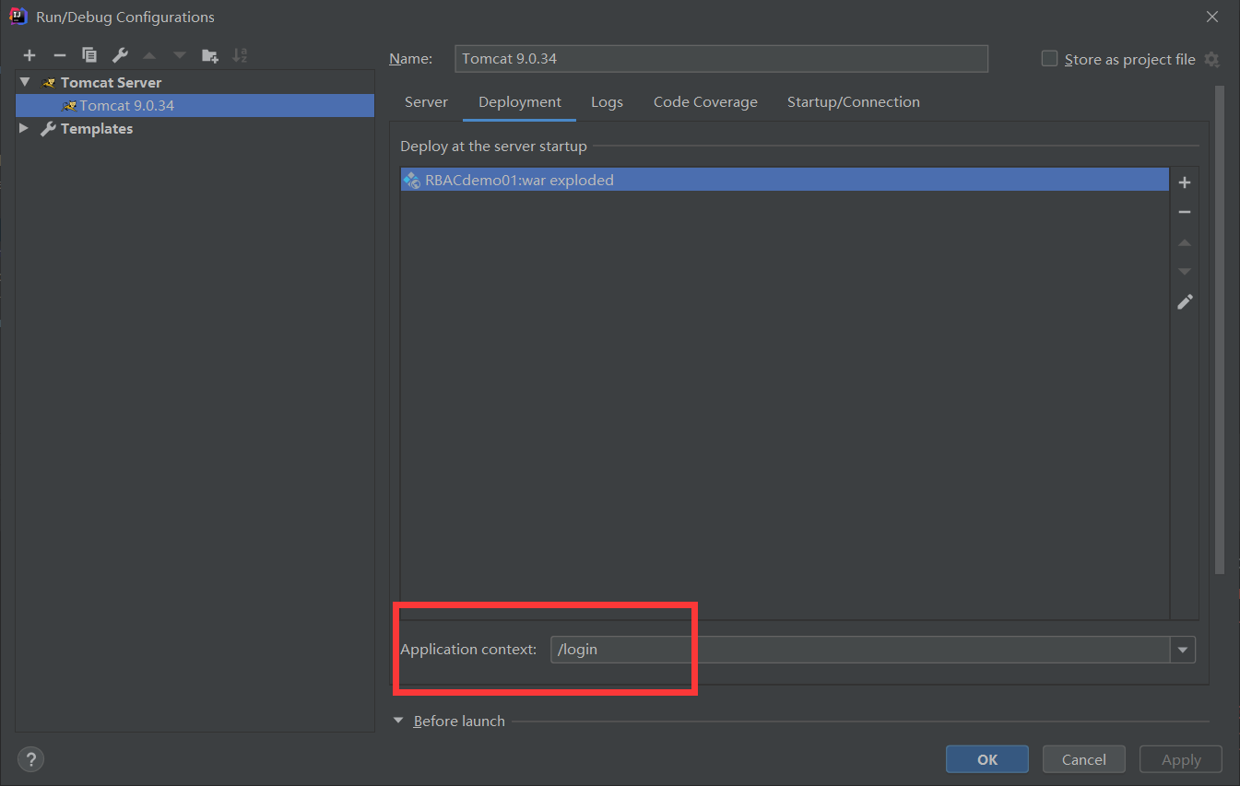Add deployment artifact with plus button
Image resolution: width=1240 pixels, height=786 pixels.
tap(1185, 182)
